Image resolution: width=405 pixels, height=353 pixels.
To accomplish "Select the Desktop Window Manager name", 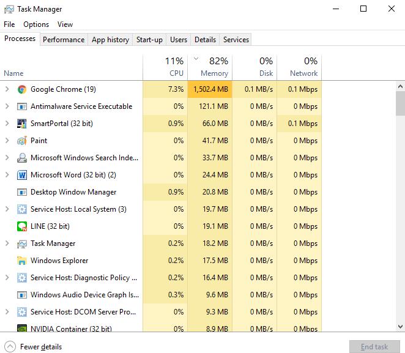I will tap(73, 192).
